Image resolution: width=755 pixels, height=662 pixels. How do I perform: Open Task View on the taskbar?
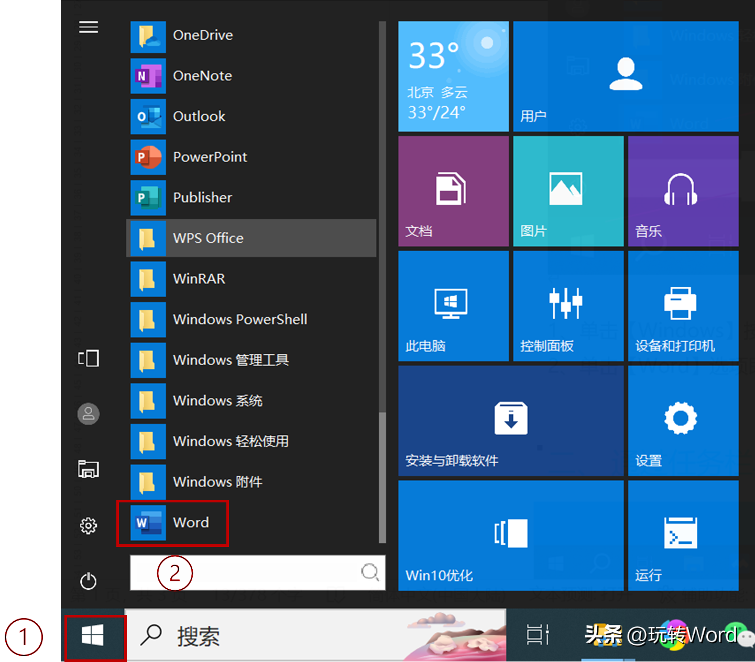pyautogui.click(x=538, y=635)
